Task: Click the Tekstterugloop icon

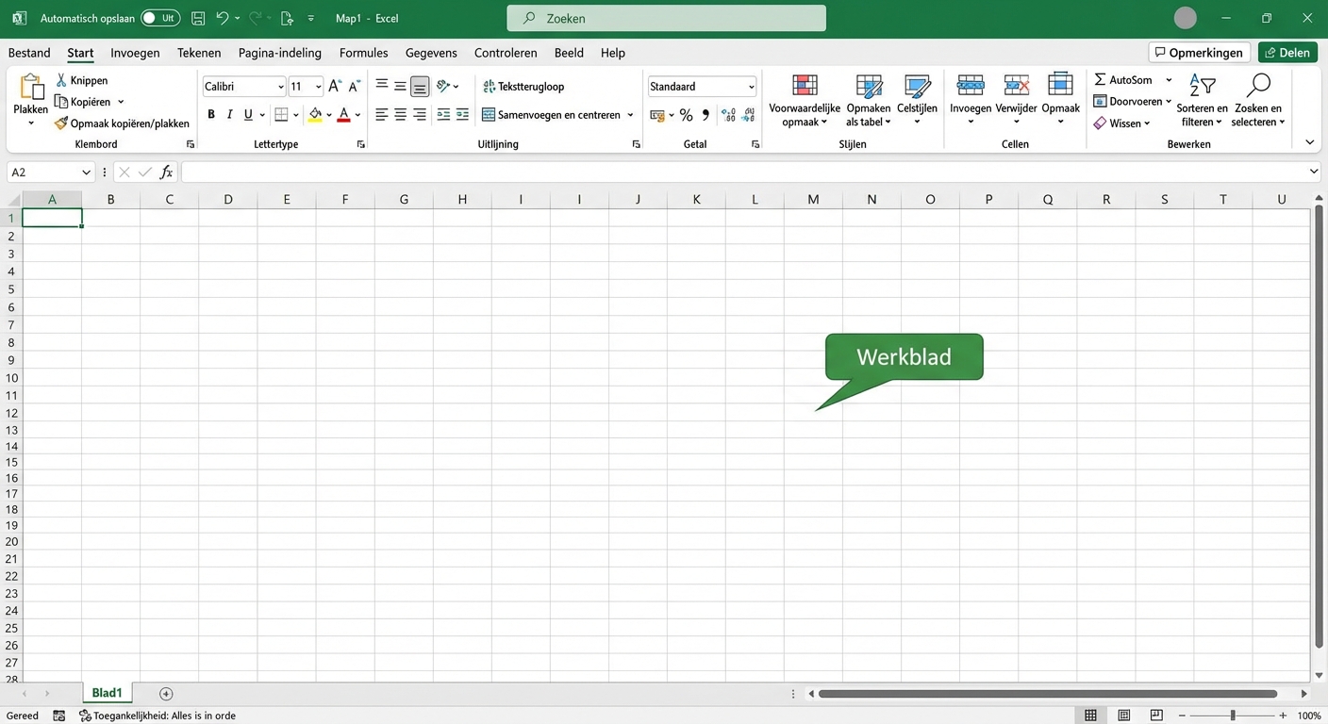Action: (489, 86)
